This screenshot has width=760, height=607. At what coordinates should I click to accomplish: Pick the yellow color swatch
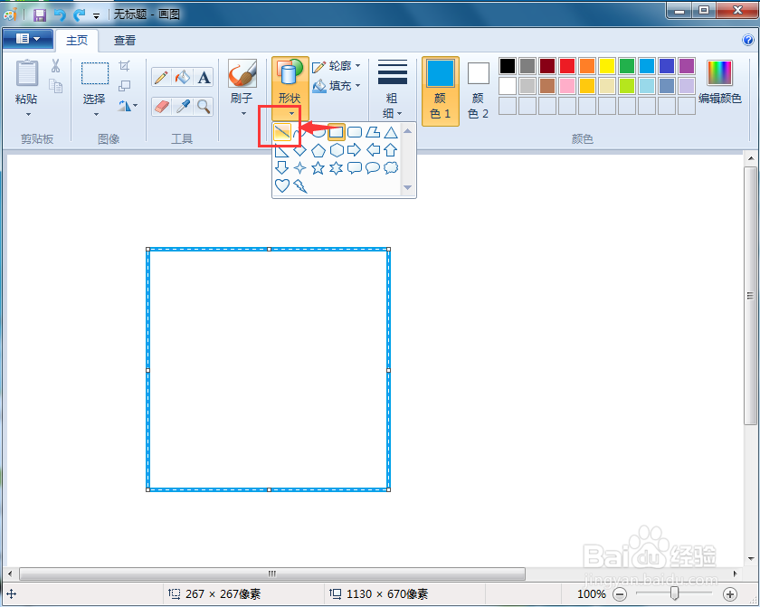point(607,66)
